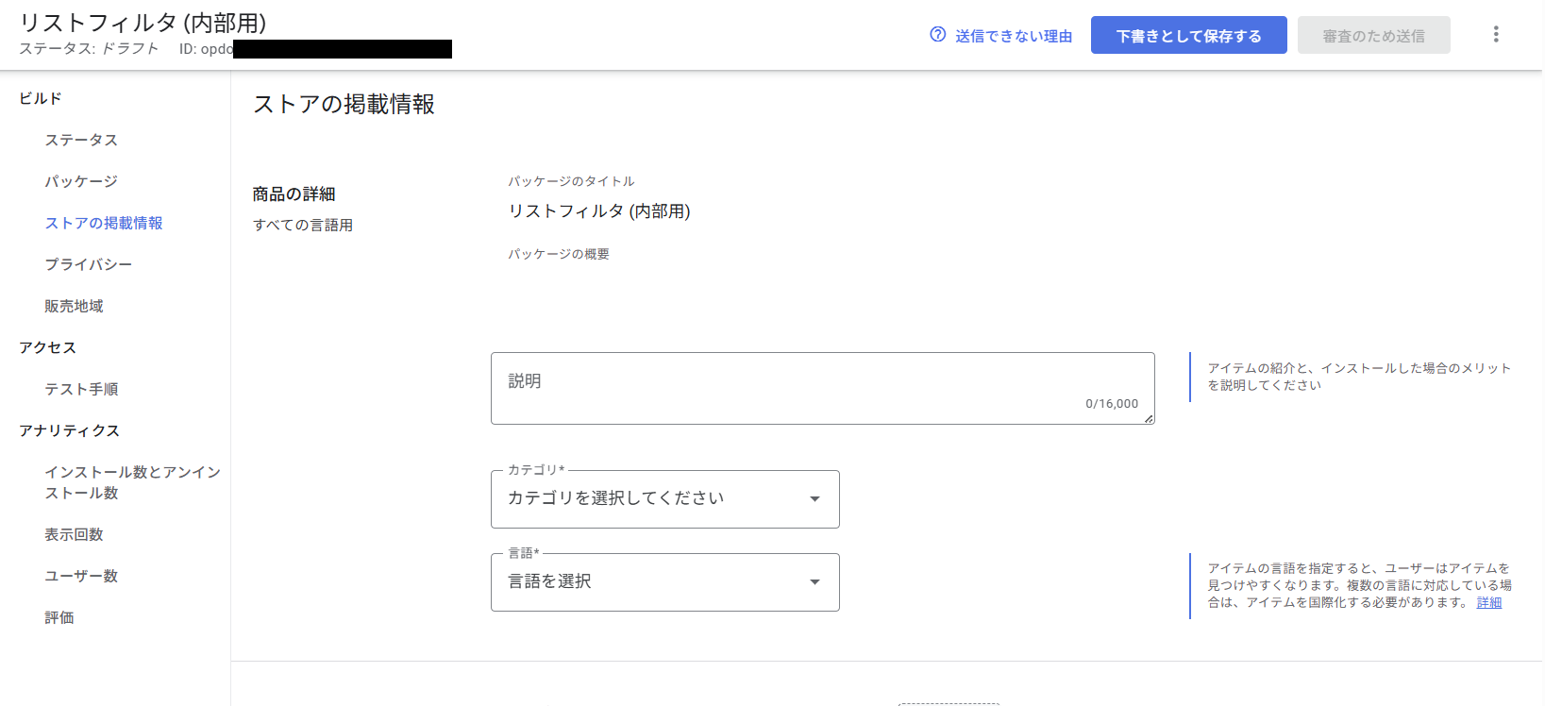This screenshot has height=706, width=1545.
Task: View インストール数とアンインストール数 analytics
Action: tap(132, 482)
